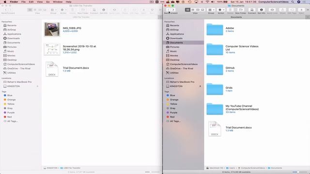Image resolution: width=310 pixels, height=174 pixels.
Task: Open Action gear menu in USB File Transfer window
Action: (x=63, y=10)
